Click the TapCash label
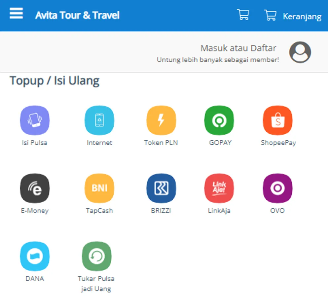328x297 pixels. pos(99,211)
